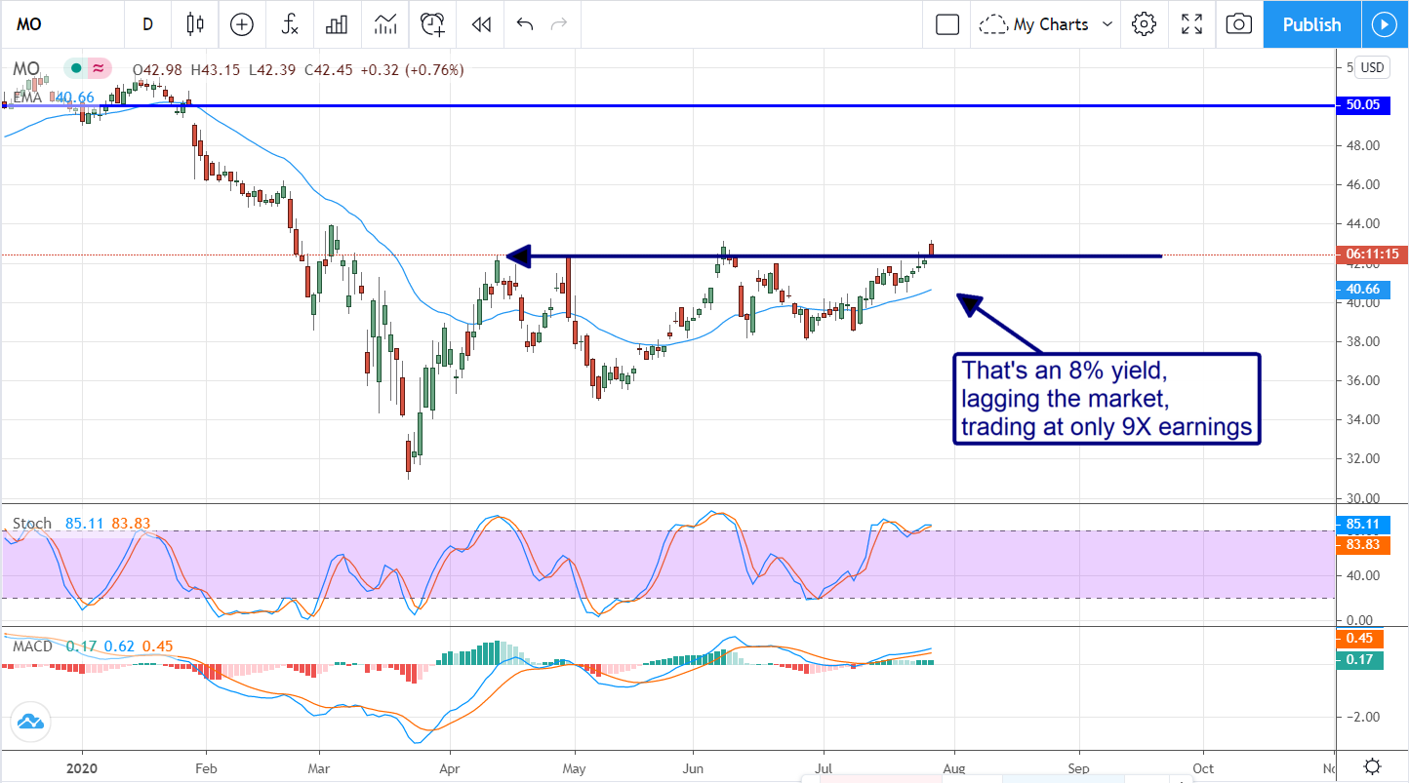Click the USD currency label on price scale
Screen dimensions: 1409x783
coord(1372,67)
